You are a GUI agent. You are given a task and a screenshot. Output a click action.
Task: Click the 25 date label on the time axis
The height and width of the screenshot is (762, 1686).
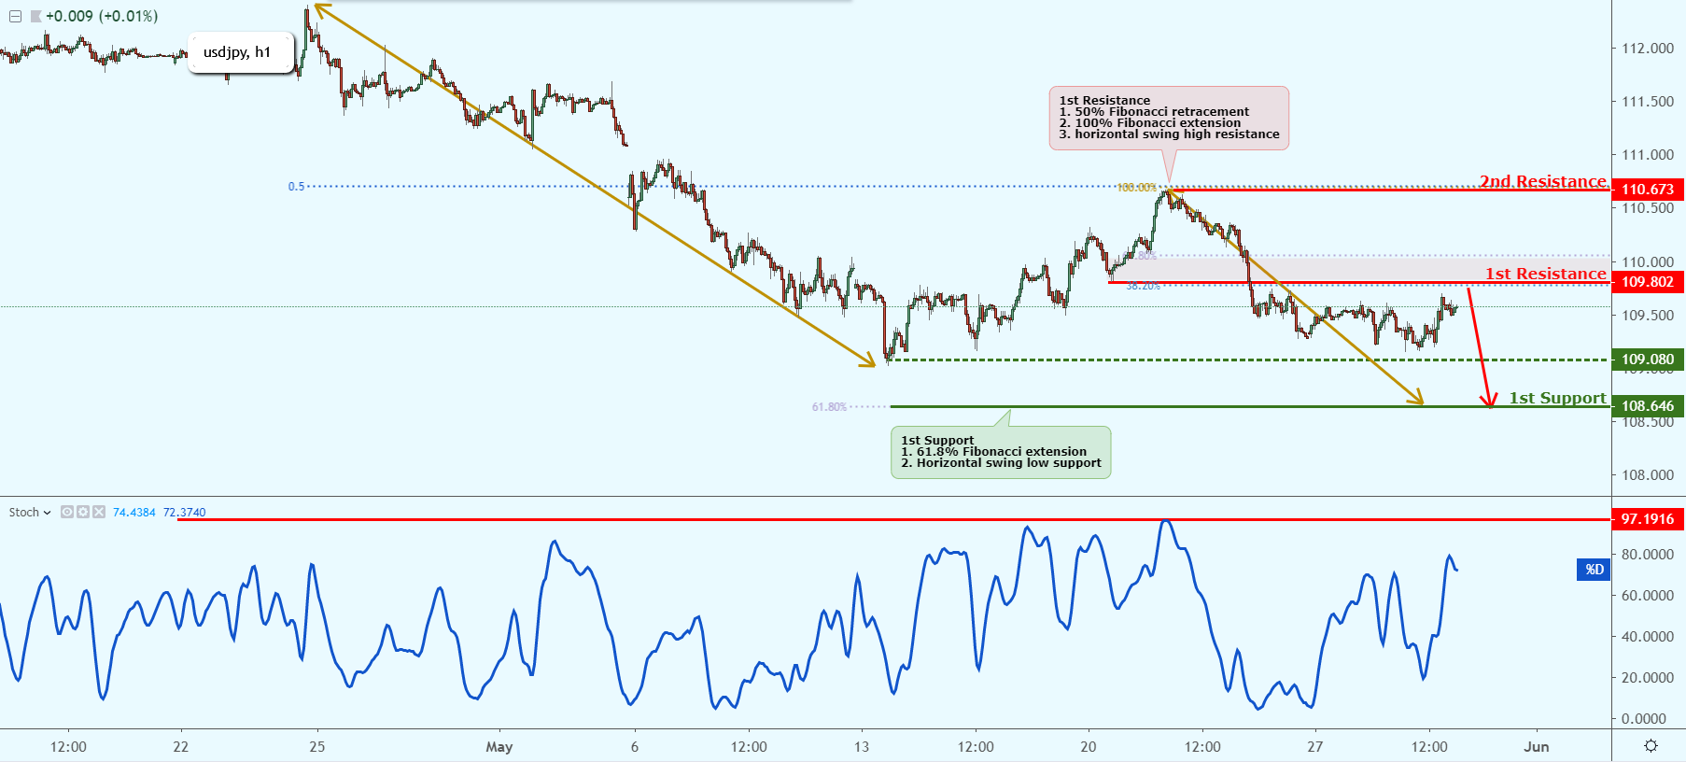[x=317, y=747]
